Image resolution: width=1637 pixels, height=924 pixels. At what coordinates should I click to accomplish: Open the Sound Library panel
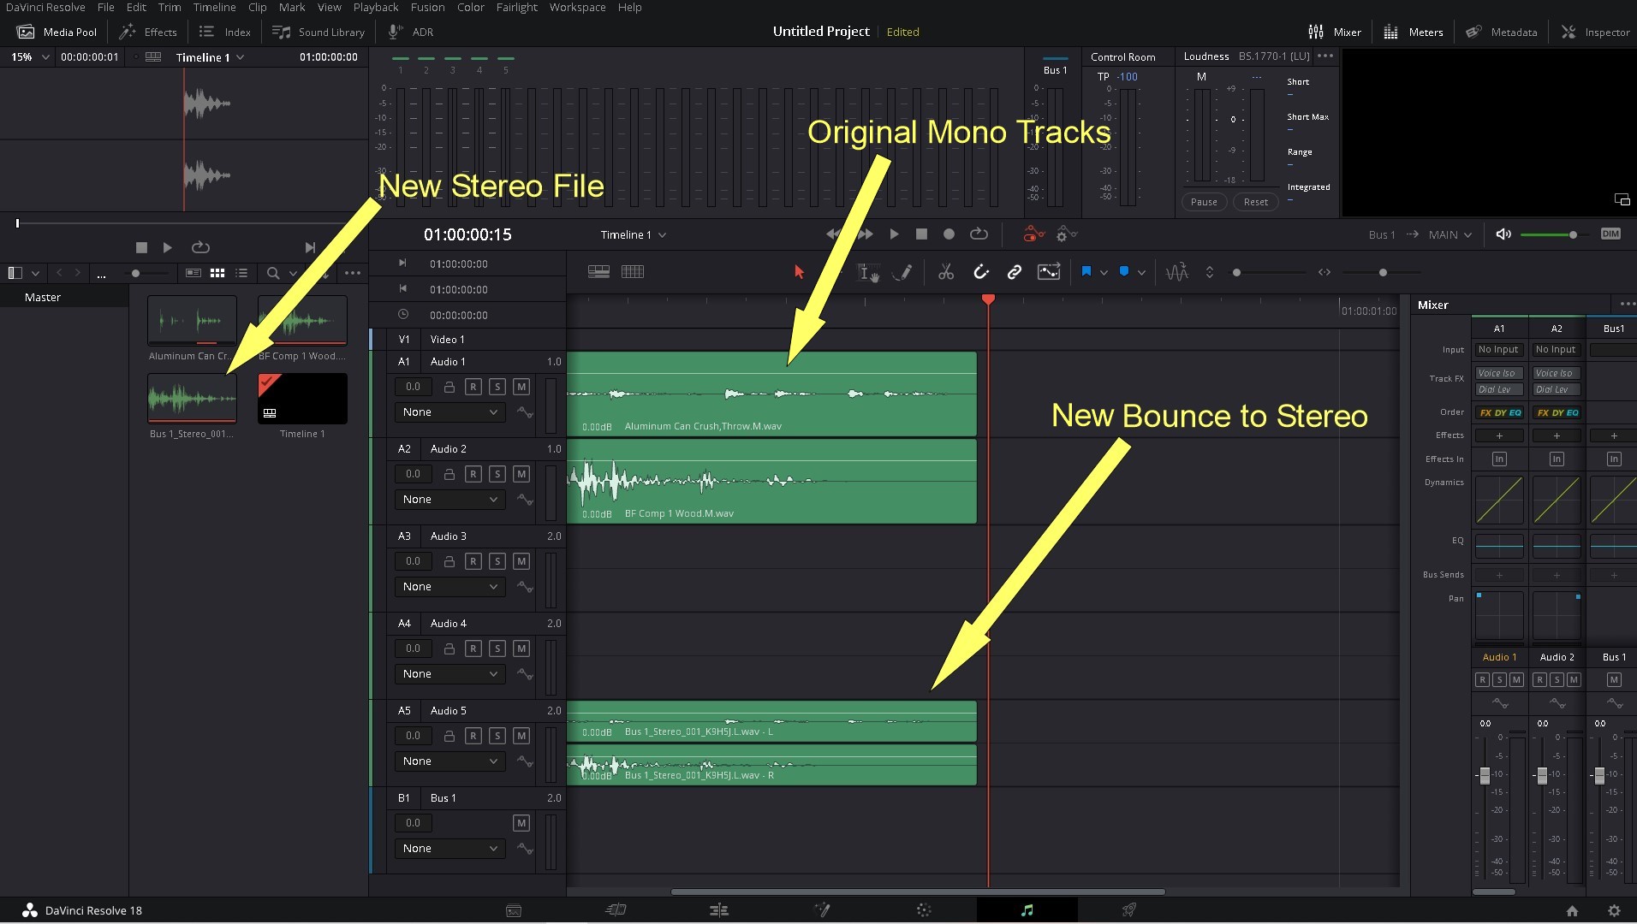pyautogui.click(x=318, y=32)
